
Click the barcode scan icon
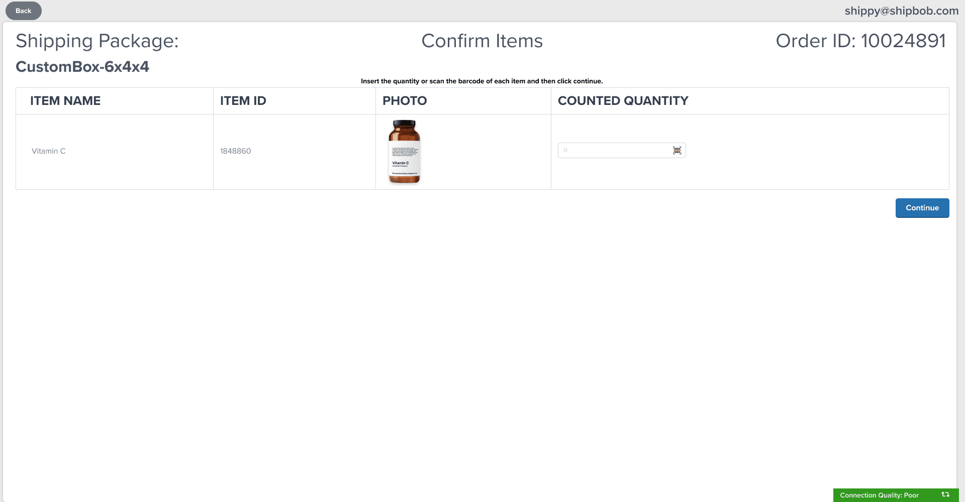point(677,151)
